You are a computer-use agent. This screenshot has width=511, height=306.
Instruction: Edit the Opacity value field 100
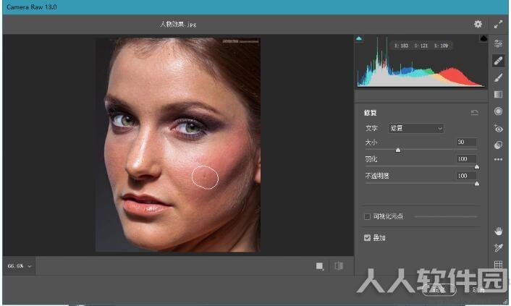click(x=466, y=176)
